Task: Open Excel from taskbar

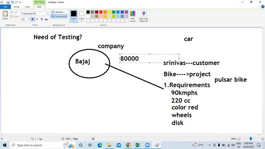Action: click(x=138, y=145)
